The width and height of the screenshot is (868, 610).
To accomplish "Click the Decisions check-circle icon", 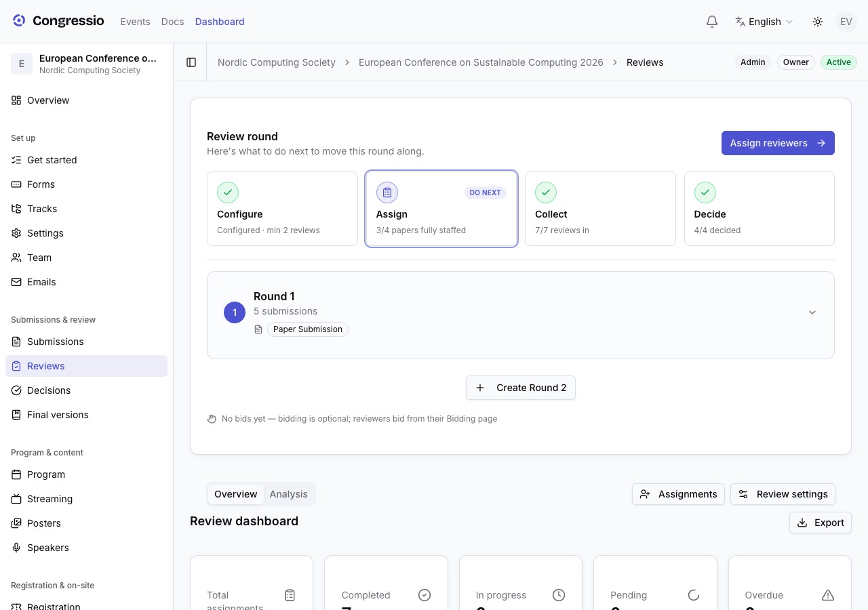I will tap(16, 390).
